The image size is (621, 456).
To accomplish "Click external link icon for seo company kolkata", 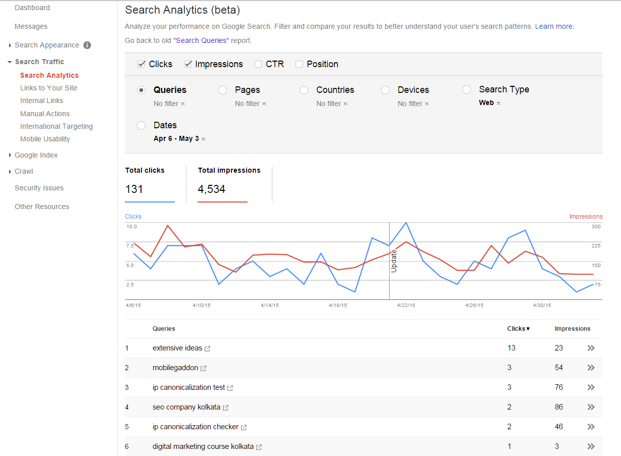I will pos(226,408).
